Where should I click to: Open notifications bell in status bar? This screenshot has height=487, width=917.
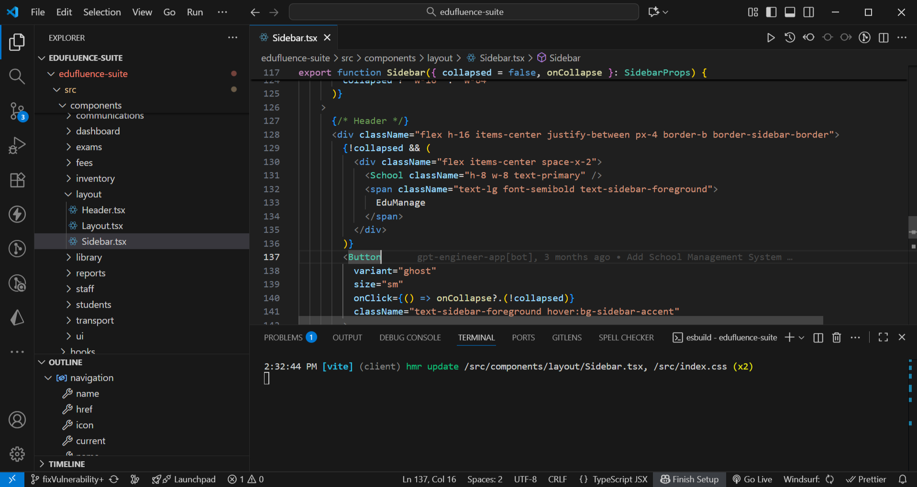click(x=902, y=479)
